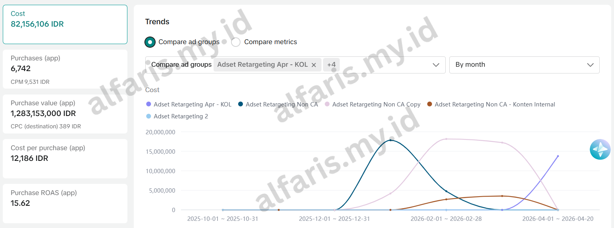Select the Purchases (app) metric card
Screen dimensions: 614x228
(x=65, y=69)
